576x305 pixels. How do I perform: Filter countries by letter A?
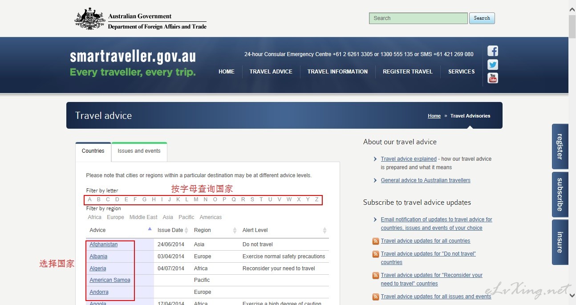pos(90,199)
